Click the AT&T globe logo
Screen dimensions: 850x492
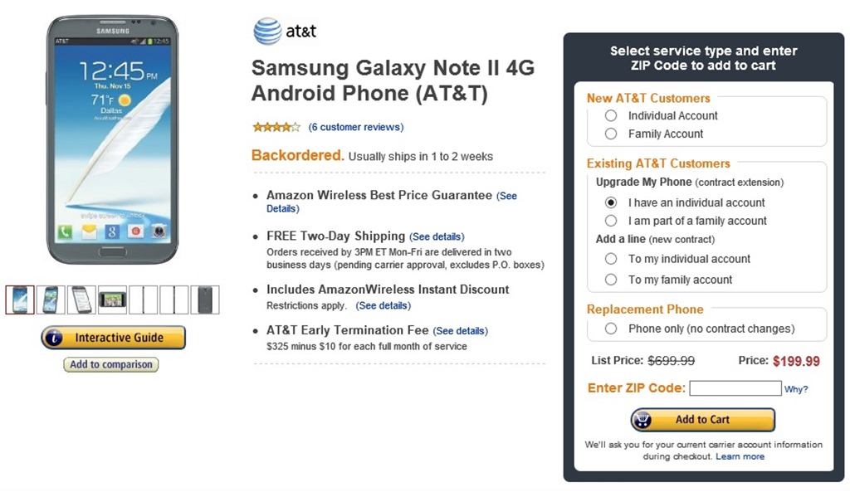tap(268, 32)
